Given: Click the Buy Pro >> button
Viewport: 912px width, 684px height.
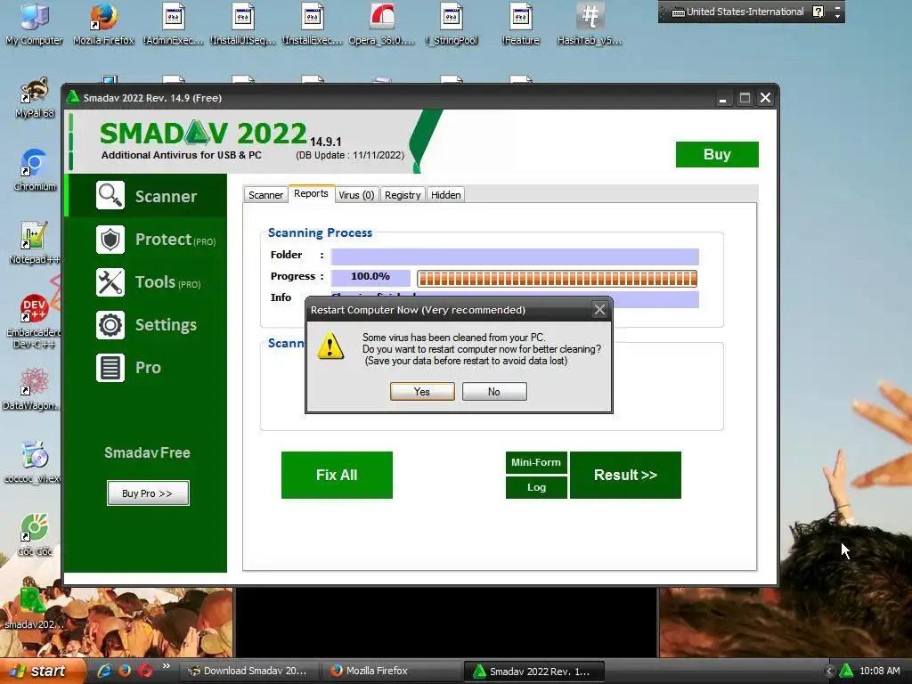Looking at the screenshot, I should point(148,493).
